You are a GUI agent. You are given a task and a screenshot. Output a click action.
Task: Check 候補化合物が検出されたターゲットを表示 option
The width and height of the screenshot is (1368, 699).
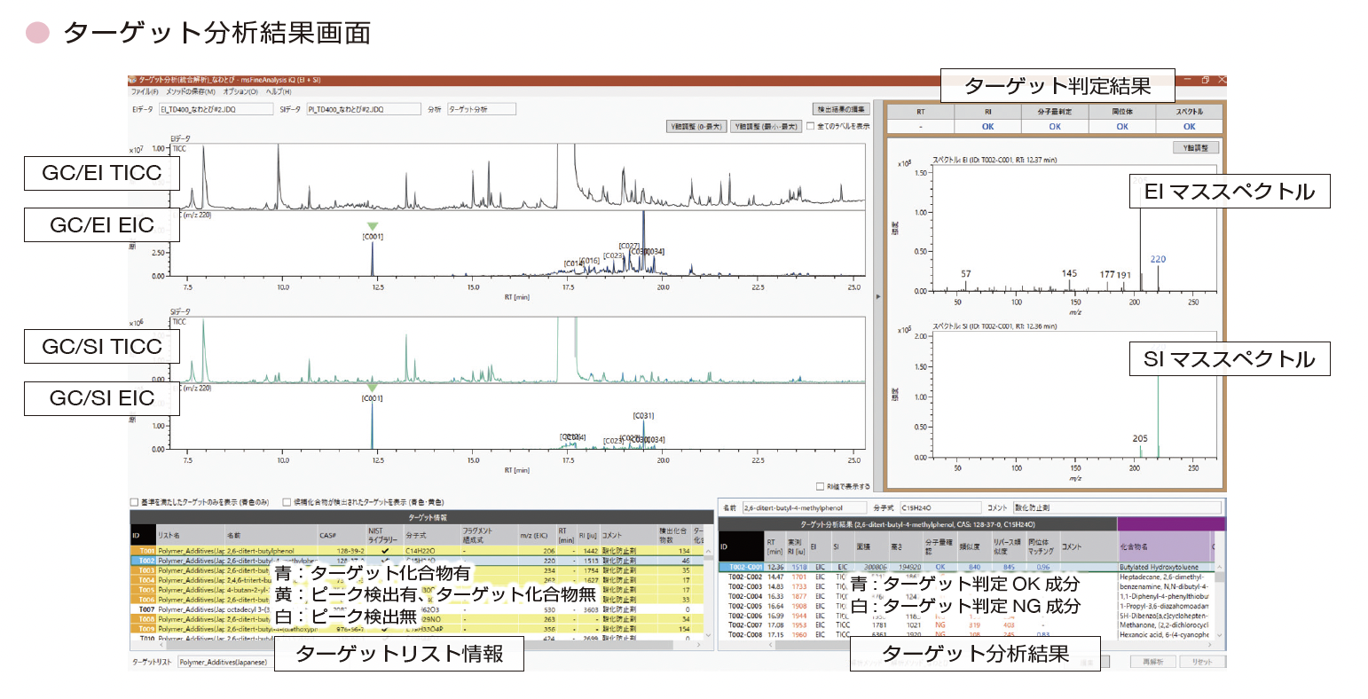tap(287, 502)
